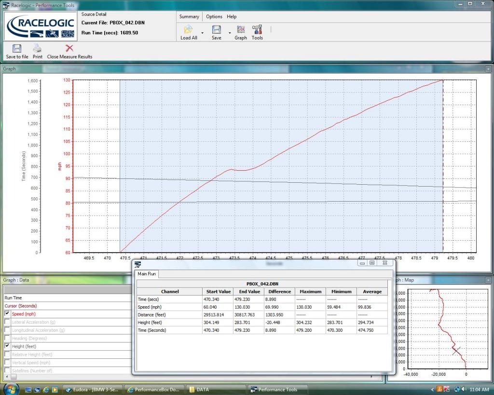The width and height of the screenshot is (494, 395).
Task: Enable the Relative Height (feet) checkbox
Action: point(7,354)
